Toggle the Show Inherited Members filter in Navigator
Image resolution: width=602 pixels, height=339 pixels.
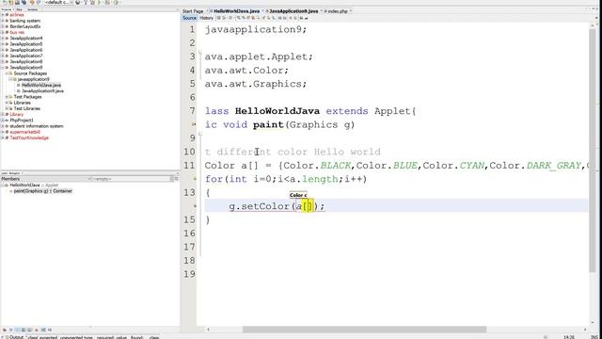[x=5, y=330]
